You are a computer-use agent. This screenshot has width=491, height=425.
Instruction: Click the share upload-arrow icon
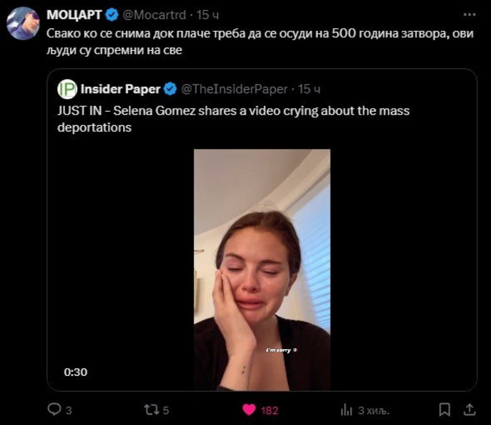click(470, 409)
